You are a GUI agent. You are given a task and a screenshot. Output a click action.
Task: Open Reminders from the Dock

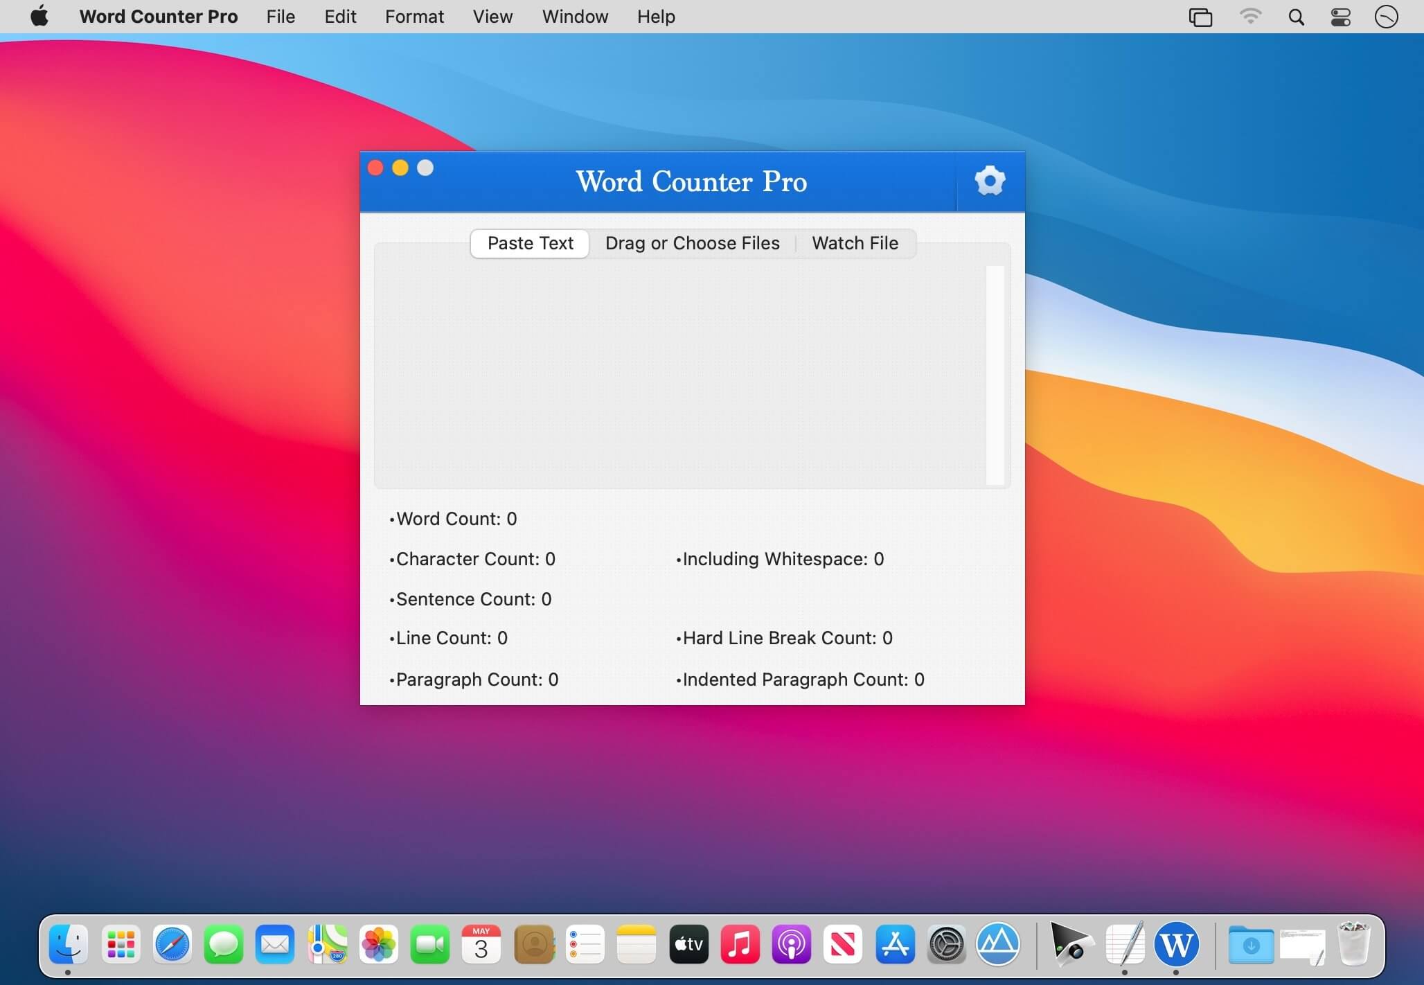[585, 943]
